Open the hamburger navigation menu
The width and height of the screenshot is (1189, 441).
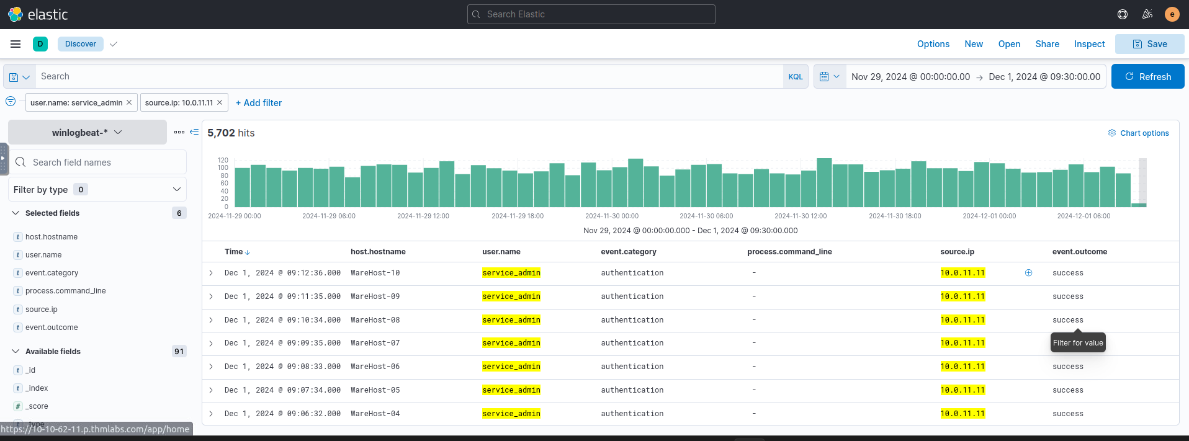click(x=16, y=44)
